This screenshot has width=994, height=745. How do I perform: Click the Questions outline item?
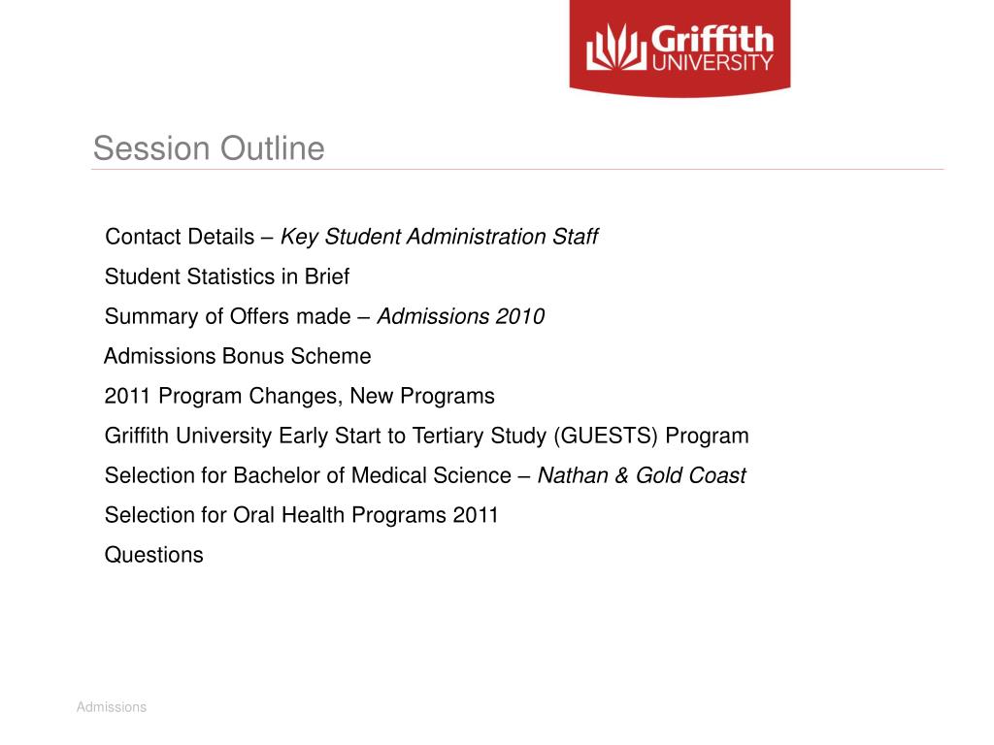(x=154, y=555)
